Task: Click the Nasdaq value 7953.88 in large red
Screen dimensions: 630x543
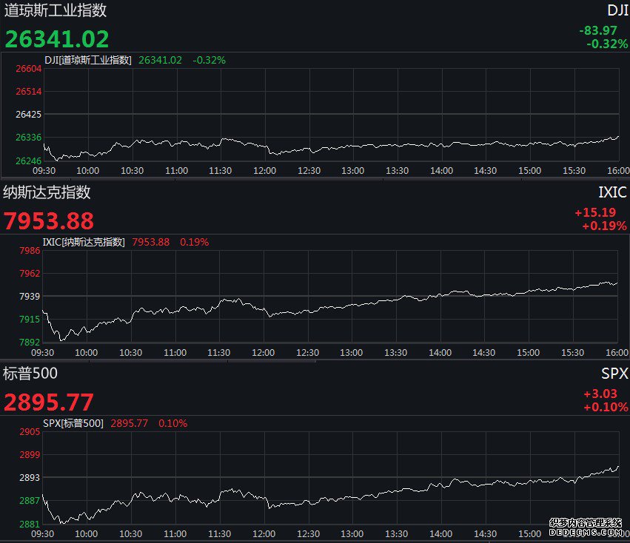Action: click(49, 221)
